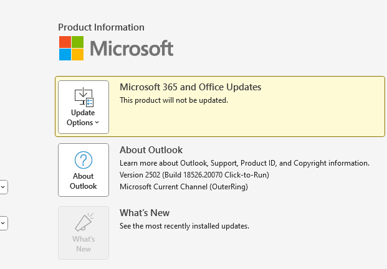
Task: Click 'See the most recently installed updates' text
Action: (184, 226)
